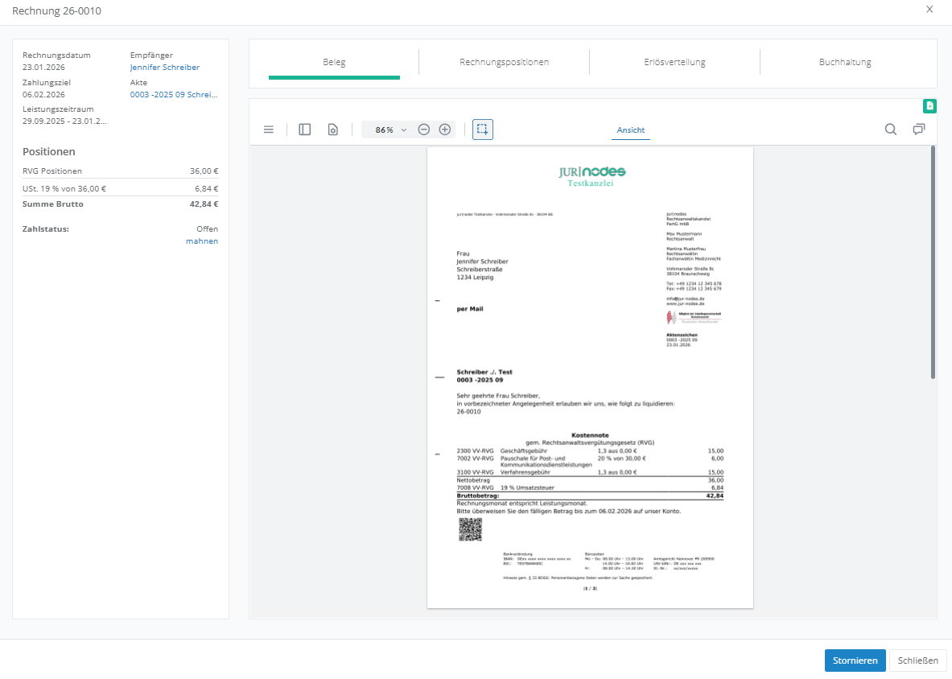Click the PDF viewer vertical scrollbar
The height and width of the screenshot is (679, 952).
[x=933, y=261]
